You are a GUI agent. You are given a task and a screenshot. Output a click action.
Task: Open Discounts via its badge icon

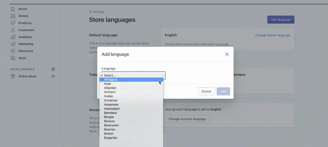click(x=13, y=51)
